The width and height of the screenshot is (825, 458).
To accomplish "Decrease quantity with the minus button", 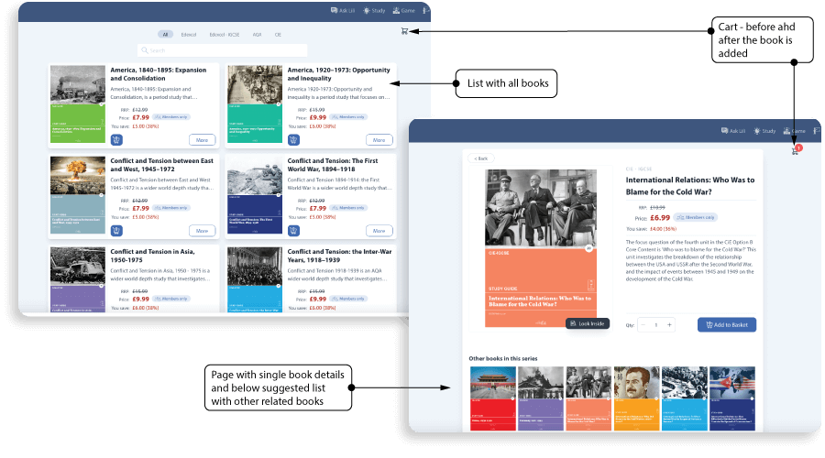I will point(643,325).
